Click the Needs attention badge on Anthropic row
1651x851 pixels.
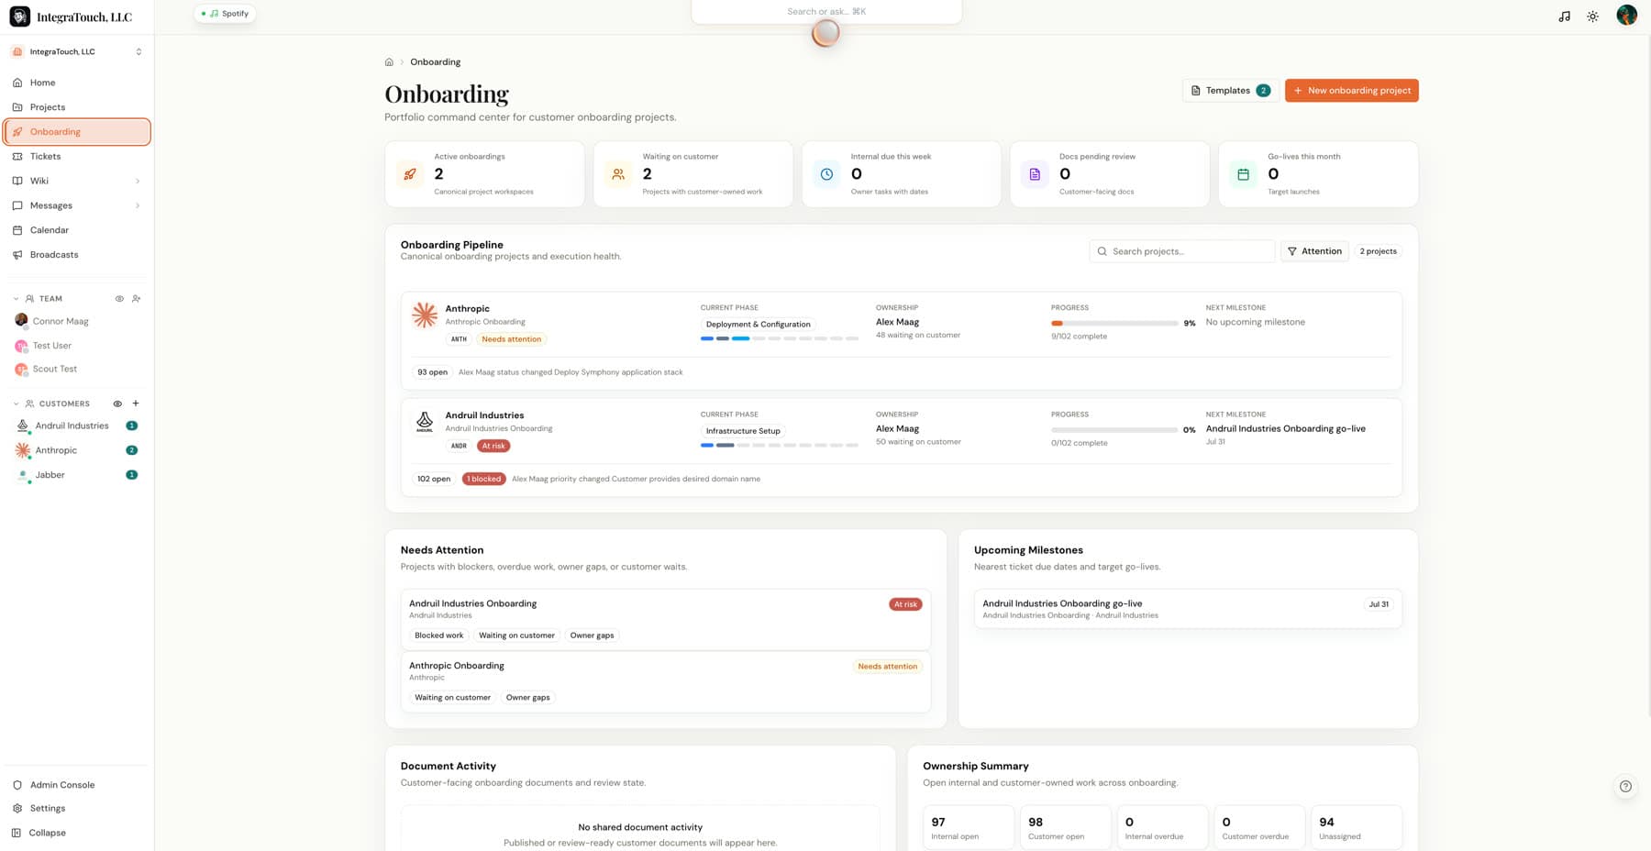512,339
